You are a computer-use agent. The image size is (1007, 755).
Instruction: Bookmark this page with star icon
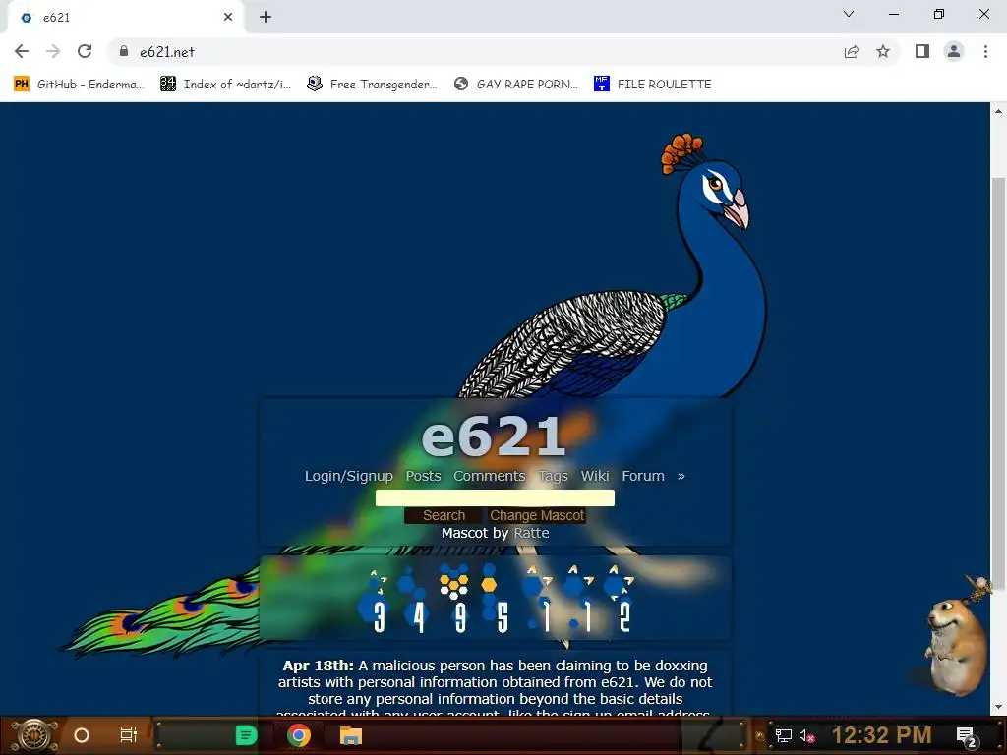point(883,51)
